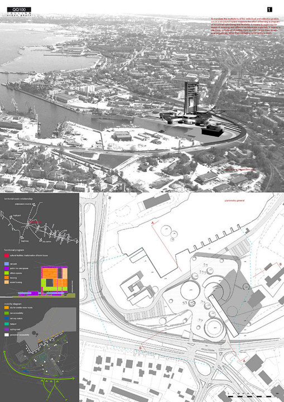
Task: Click the 'city centre' arrow label
Action: pyautogui.click(x=44, y=241)
